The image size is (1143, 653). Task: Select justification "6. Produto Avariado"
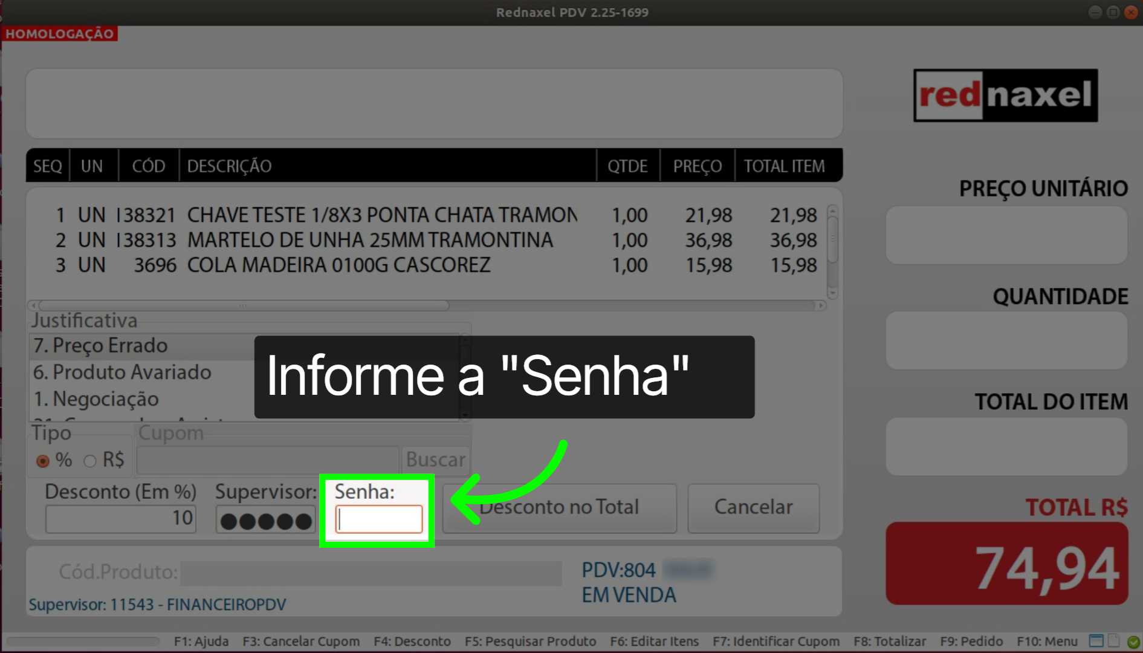tap(121, 372)
